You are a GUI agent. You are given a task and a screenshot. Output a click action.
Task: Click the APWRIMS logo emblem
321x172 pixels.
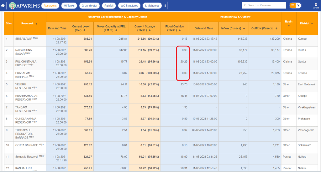click(x=13, y=5)
